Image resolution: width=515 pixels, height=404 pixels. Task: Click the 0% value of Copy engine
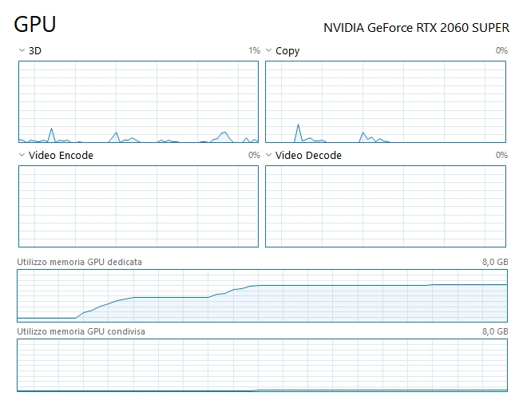[501, 50]
